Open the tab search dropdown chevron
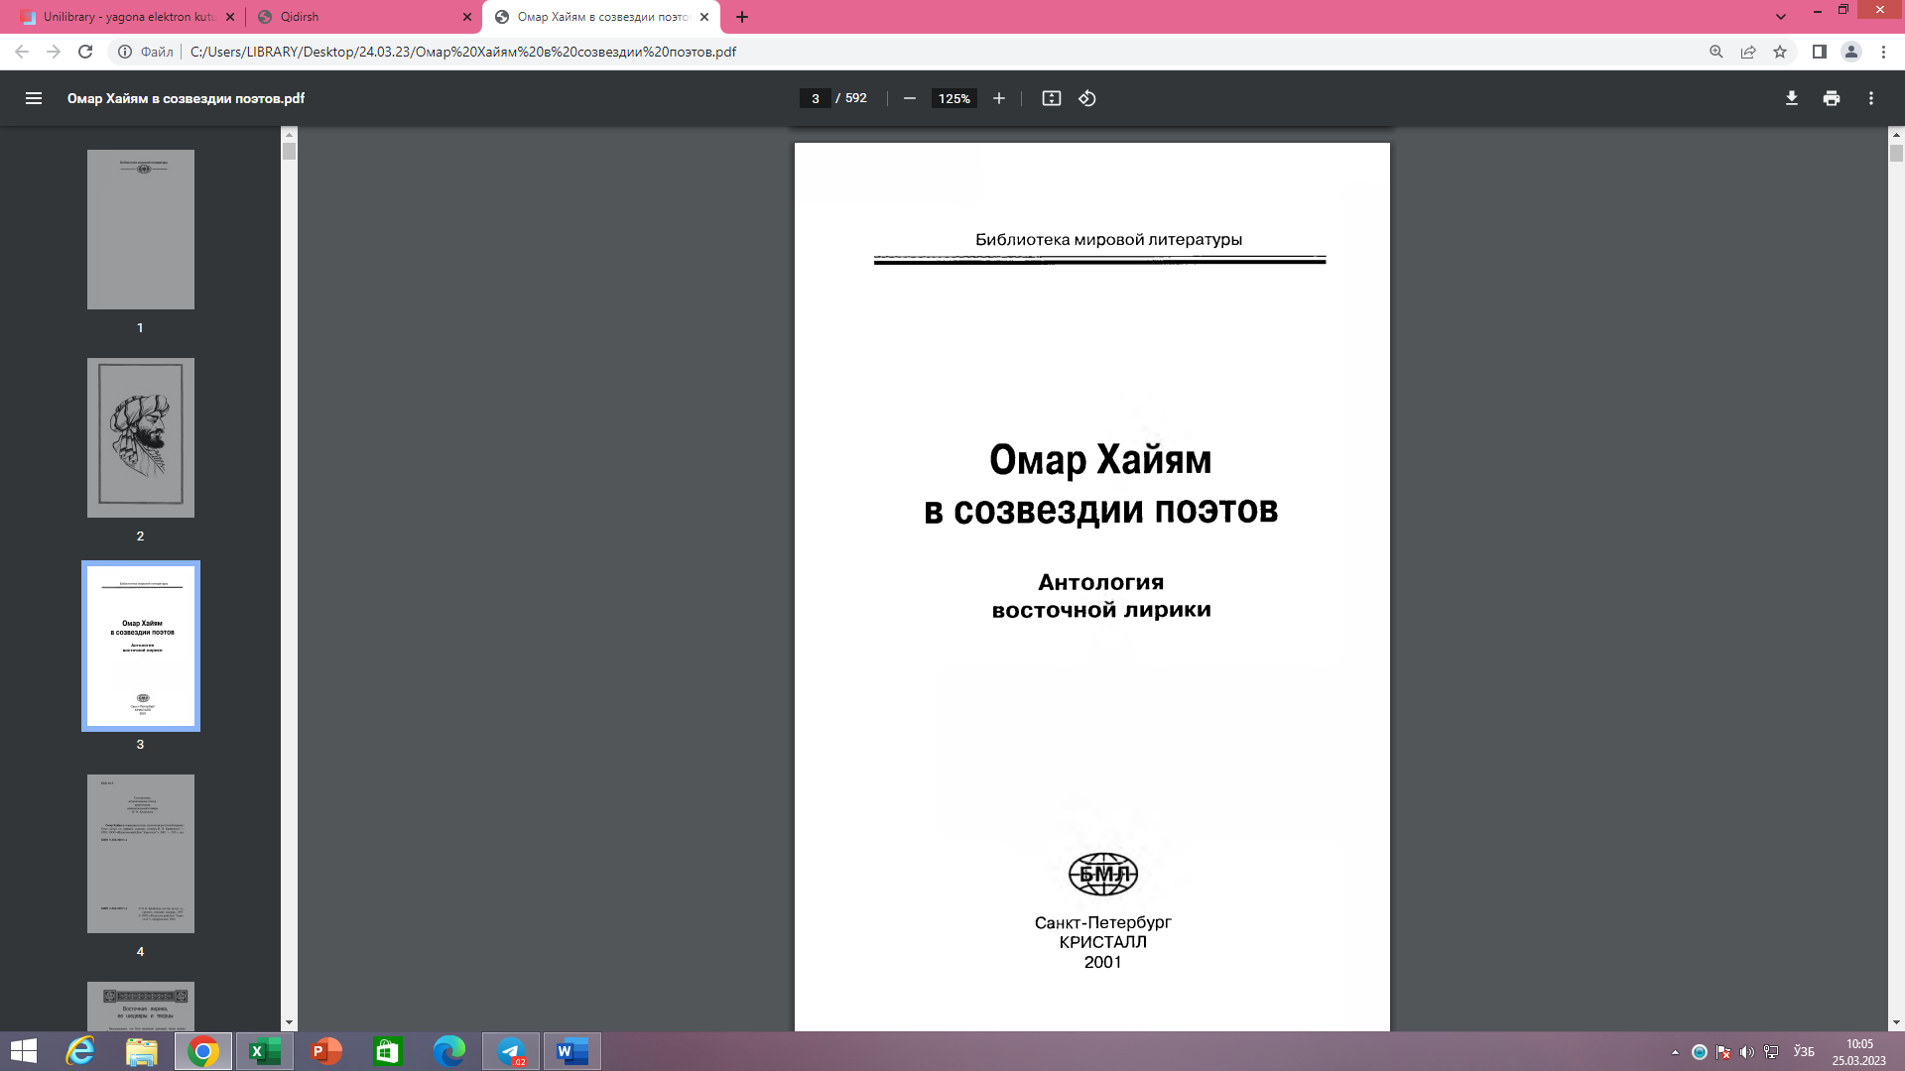The width and height of the screenshot is (1905, 1071). 1781,17
